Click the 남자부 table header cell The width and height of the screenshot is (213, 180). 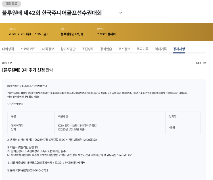point(183,117)
